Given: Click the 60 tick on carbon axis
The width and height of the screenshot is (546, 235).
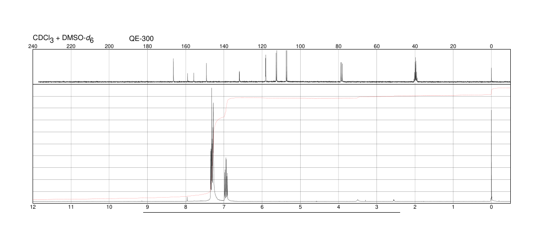Looking at the screenshot, I should [377, 46].
